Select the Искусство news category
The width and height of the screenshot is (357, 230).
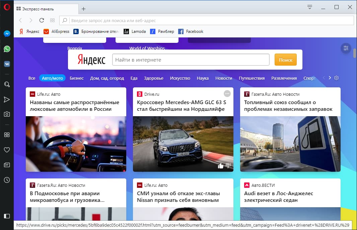[180, 78]
